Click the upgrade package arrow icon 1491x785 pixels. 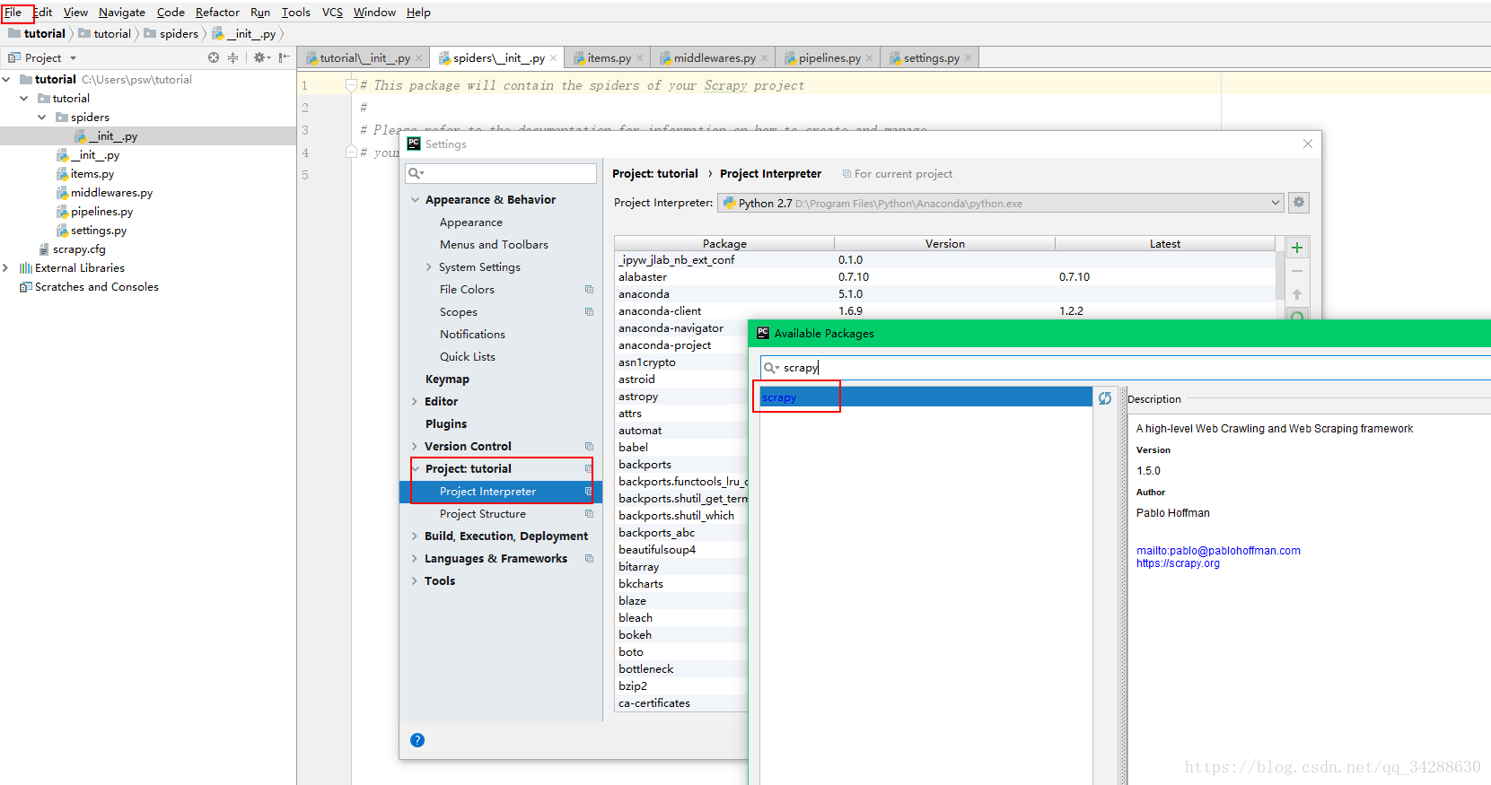1297,294
